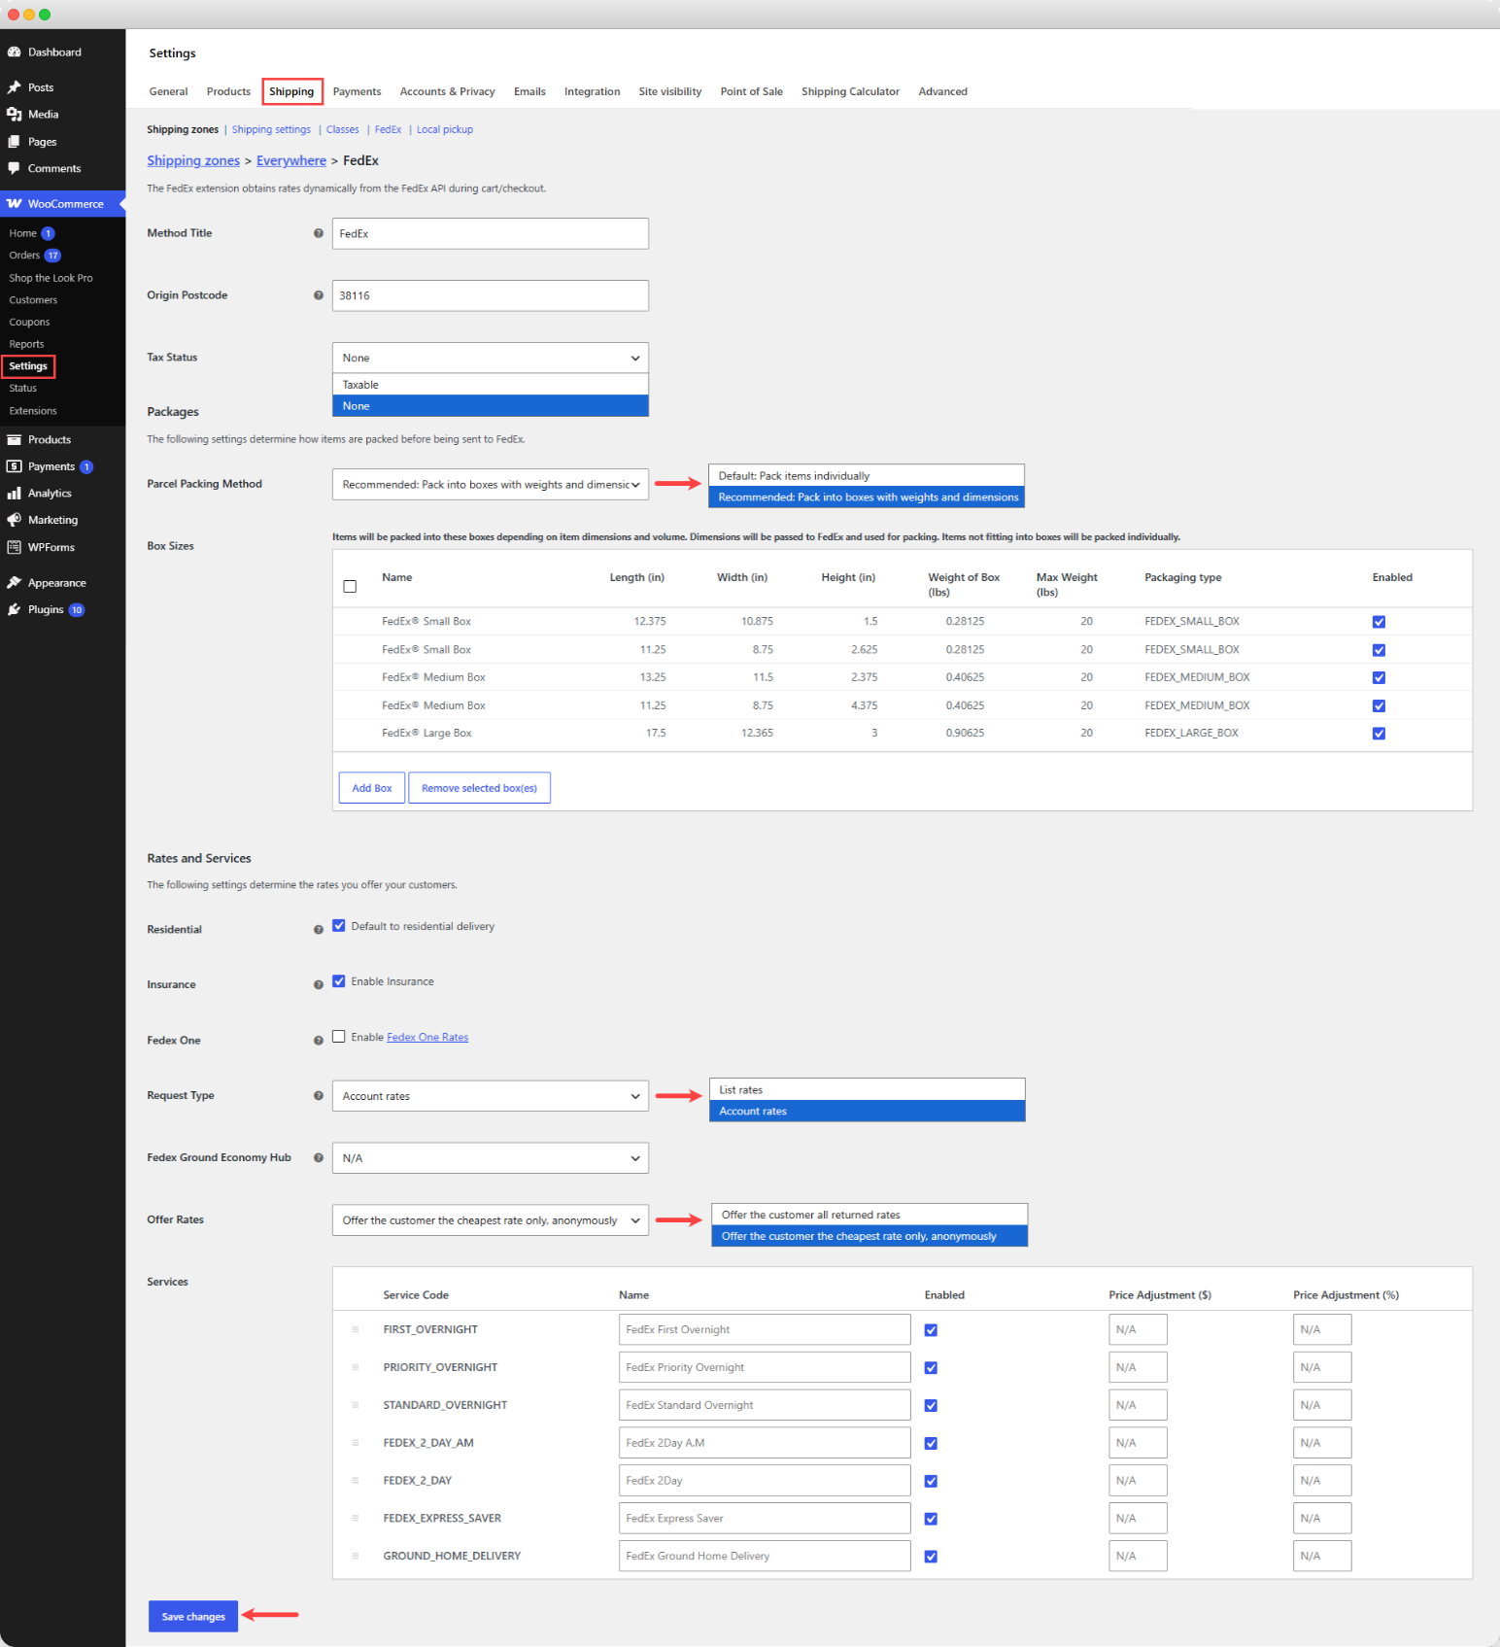Screen dimensions: 1500x1647
Task: Click the Payments dollar icon in sidebar
Action: coord(15,467)
